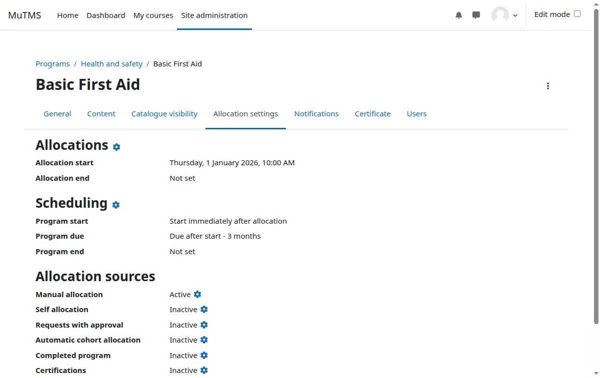Click the Scheduling settings gear icon
The width and height of the screenshot is (600, 378).
tap(116, 205)
